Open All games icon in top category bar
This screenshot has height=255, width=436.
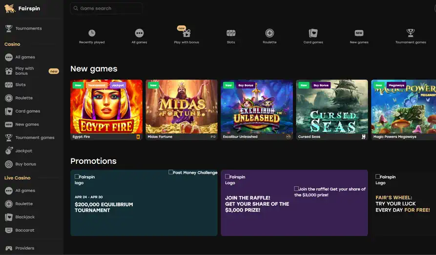point(139,33)
